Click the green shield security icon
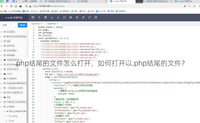200x123 pixels. tap(26, 6)
